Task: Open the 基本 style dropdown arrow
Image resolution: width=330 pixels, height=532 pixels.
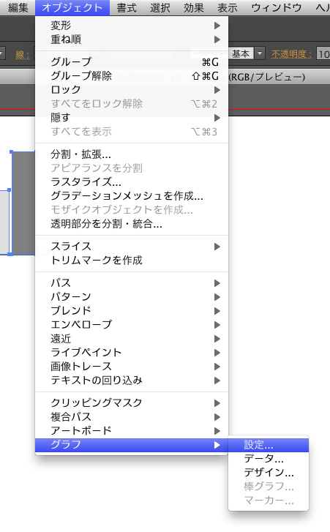Action: point(260,53)
